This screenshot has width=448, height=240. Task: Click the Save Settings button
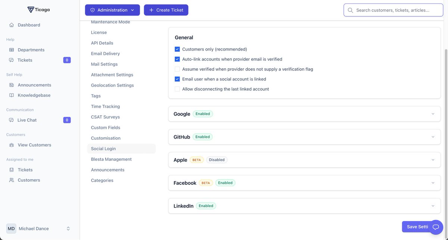417,227
